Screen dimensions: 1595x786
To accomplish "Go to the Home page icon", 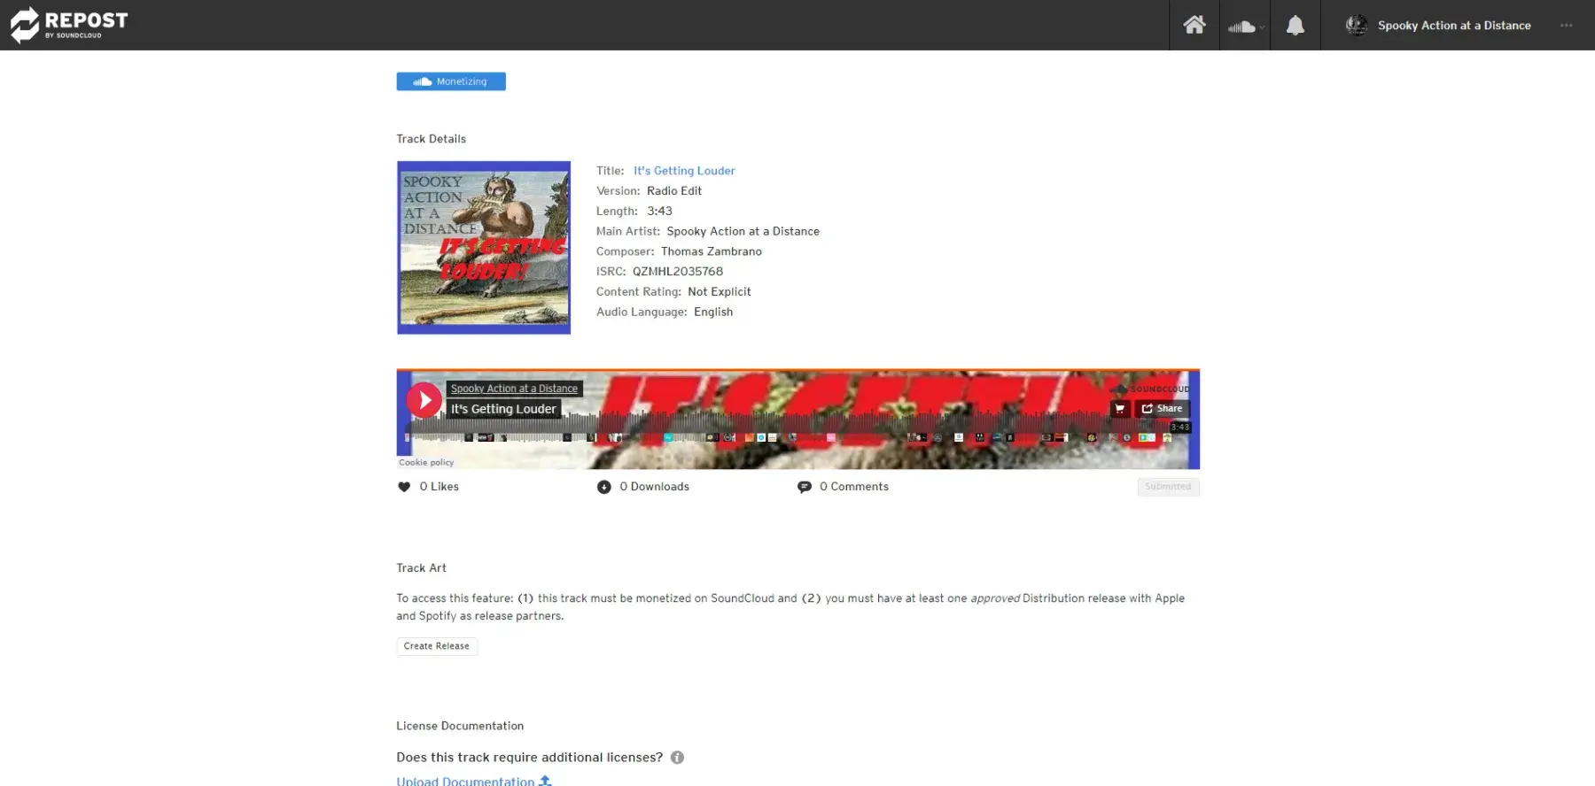I will [x=1194, y=25].
